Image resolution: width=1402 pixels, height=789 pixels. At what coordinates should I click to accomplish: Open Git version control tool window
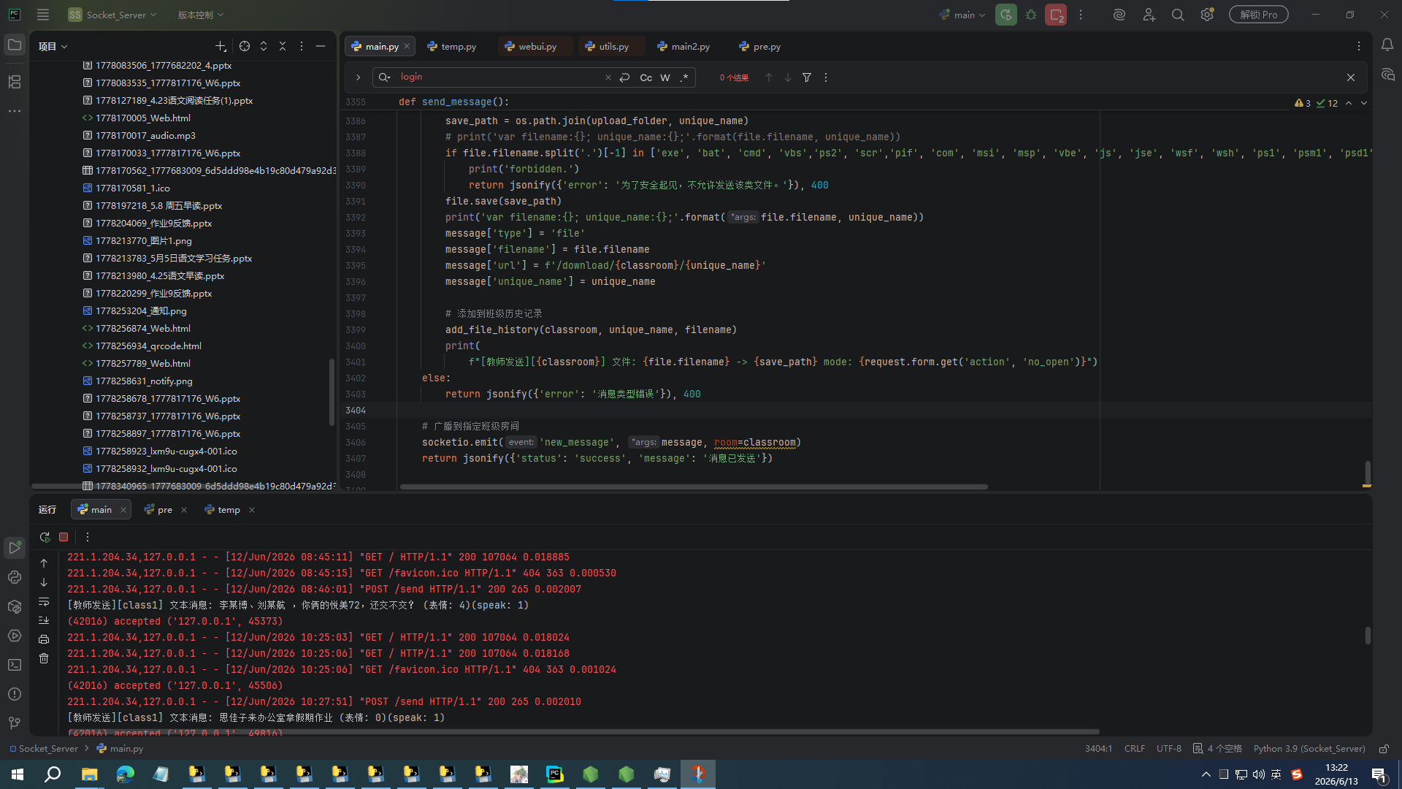pos(15,723)
